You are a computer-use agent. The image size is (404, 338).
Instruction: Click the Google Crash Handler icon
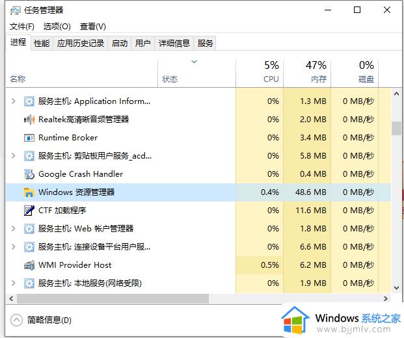point(29,174)
